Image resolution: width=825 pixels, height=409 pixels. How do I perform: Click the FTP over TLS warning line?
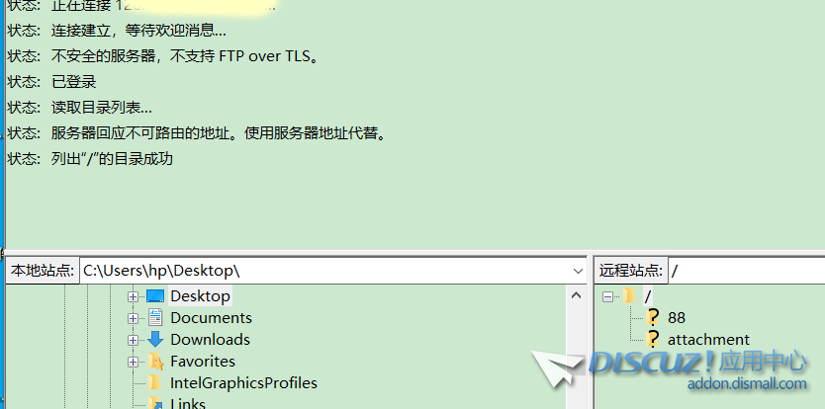[x=186, y=56]
